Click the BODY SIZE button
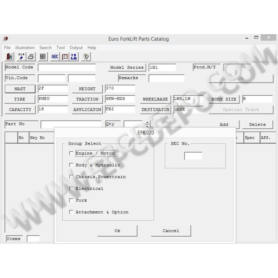The width and height of the screenshot is (278, 278). click(x=224, y=99)
